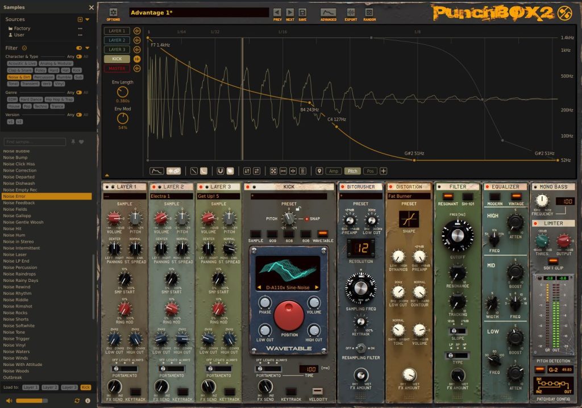Open User source options menu
Screen dimensions: 582x408
80,35
